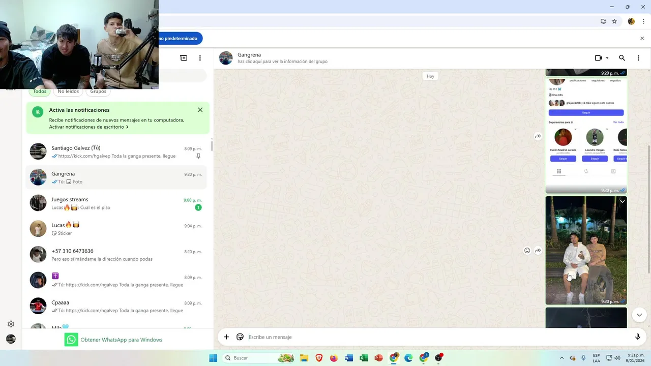
Task: Close the Chrome default browser info bar
Action: pyautogui.click(x=642, y=38)
